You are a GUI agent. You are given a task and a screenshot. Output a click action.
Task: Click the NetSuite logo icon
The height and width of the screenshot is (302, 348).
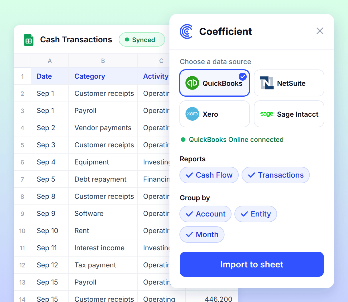(x=267, y=83)
